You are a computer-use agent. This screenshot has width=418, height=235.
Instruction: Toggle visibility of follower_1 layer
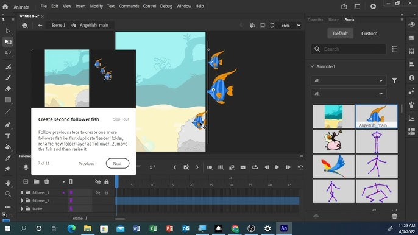(98, 192)
